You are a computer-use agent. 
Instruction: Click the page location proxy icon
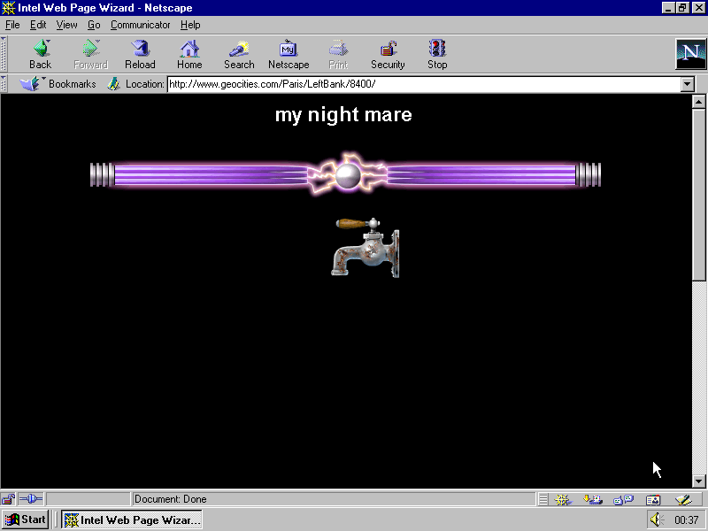click(x=114, y=83)
